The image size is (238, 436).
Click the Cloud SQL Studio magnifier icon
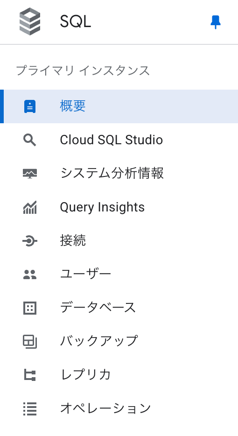[x=30, y=140]
